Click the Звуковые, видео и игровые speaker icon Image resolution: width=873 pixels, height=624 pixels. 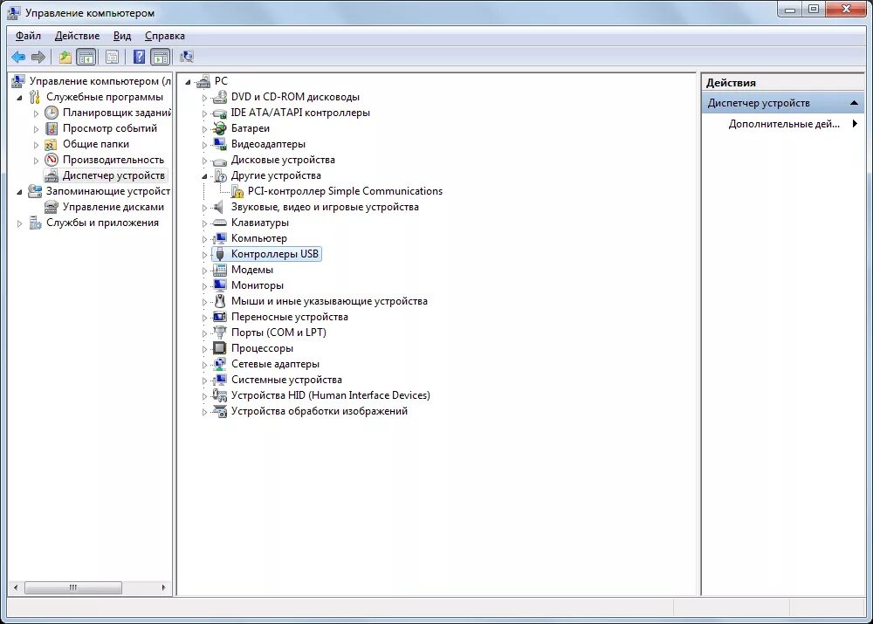point(220,207)
